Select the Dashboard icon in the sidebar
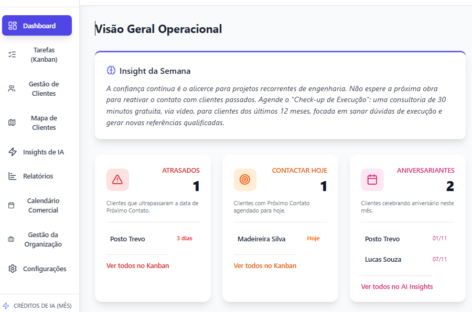472x312 pixels. [12, 25]
